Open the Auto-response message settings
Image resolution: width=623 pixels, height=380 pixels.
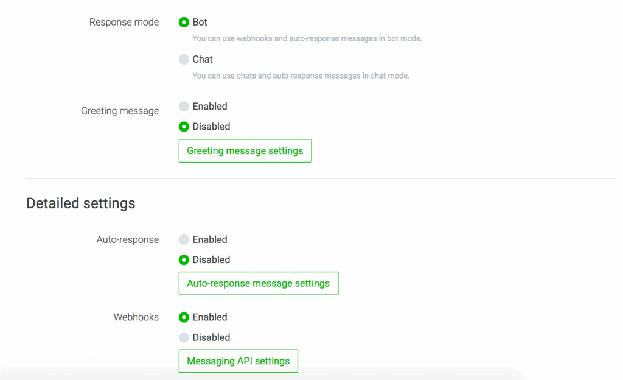point(258,283)
